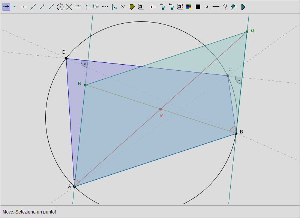Click green point Q on the drawing
Viewport: 300px width, 218px height.
tap(247, 32)
